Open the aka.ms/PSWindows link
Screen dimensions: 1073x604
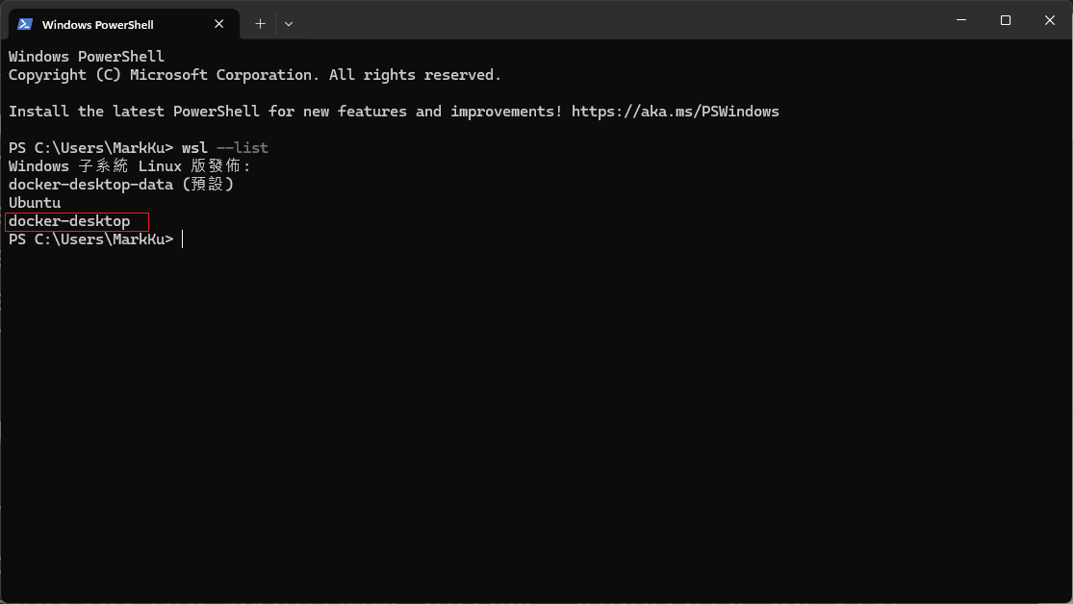(x=675, y=112)
